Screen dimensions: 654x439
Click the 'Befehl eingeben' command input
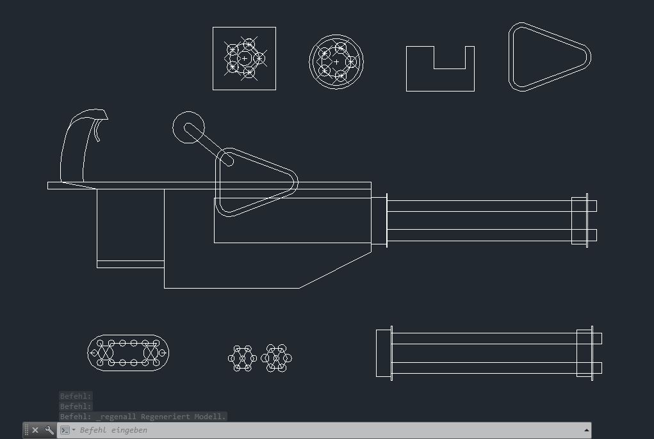click(x=320, y=430)
